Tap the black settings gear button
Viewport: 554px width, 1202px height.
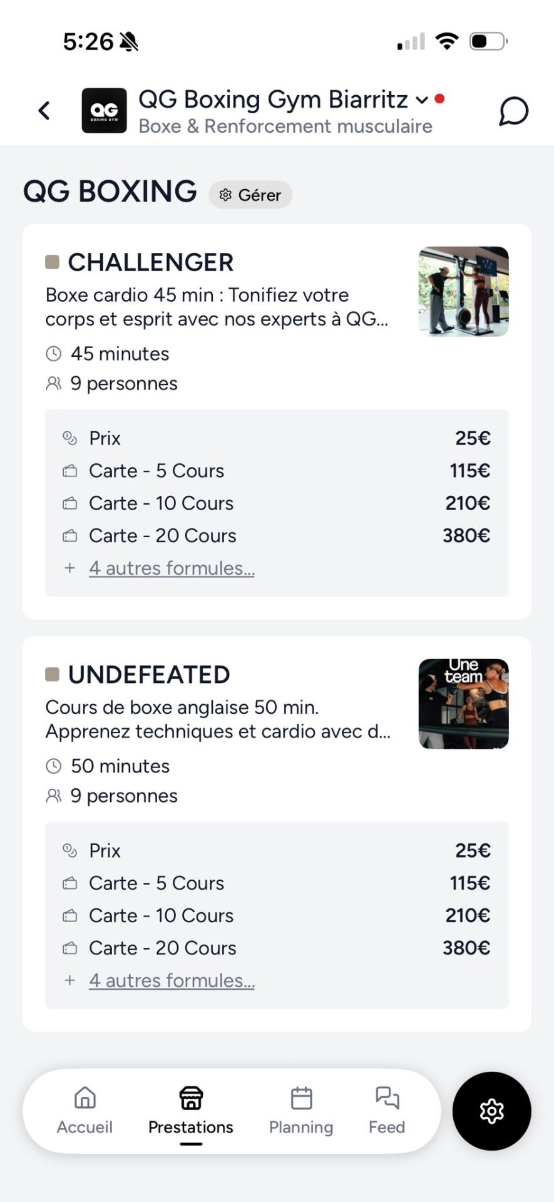(491, 1111)
